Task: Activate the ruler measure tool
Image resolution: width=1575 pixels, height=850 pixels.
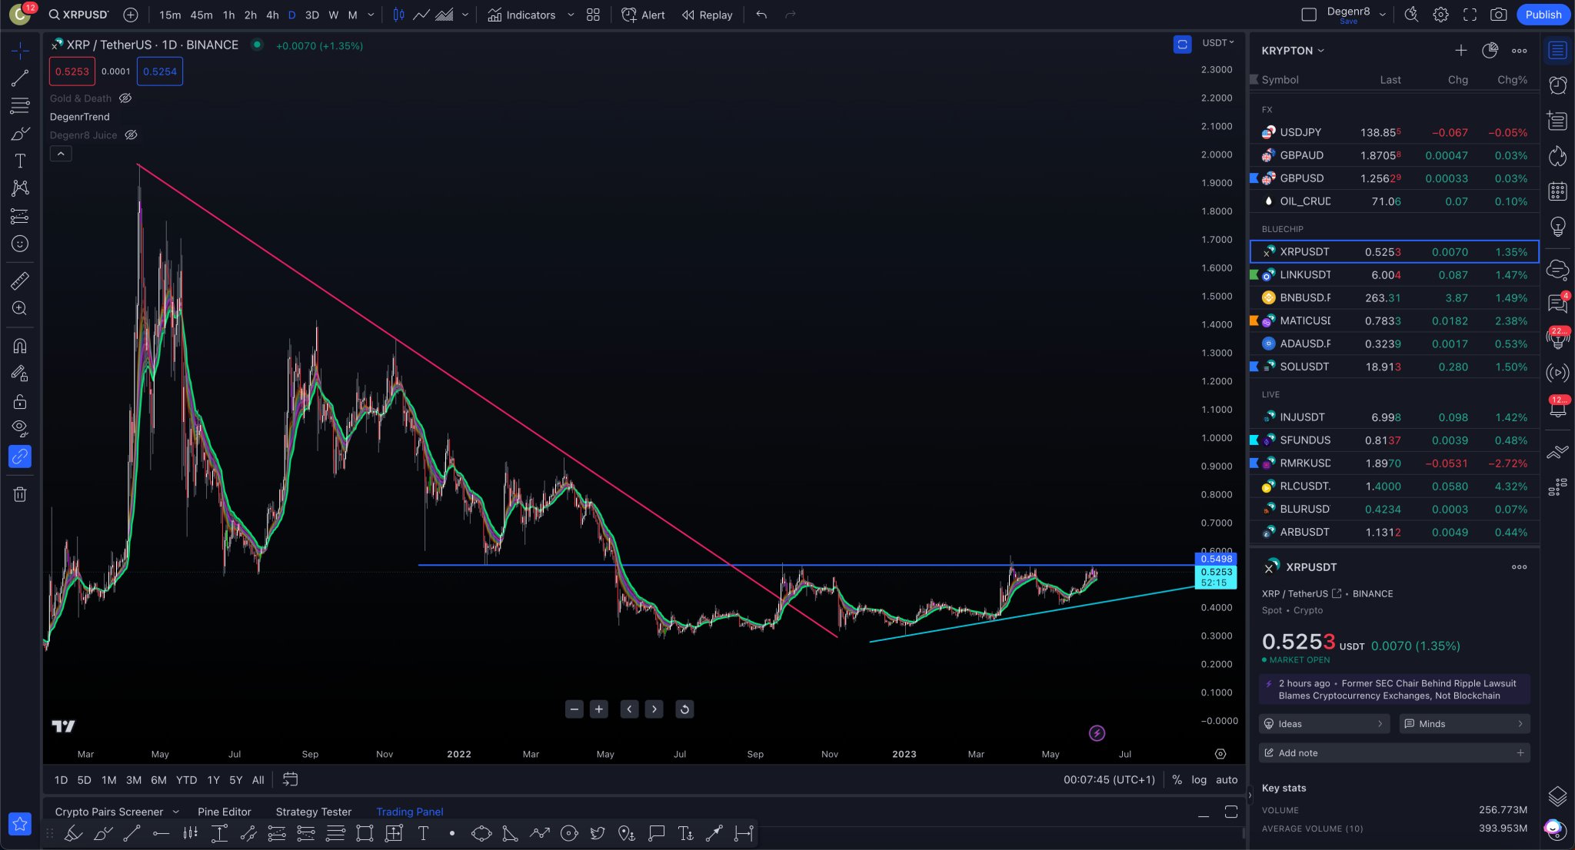Action: pyautogui.click(x=20, y=281)
